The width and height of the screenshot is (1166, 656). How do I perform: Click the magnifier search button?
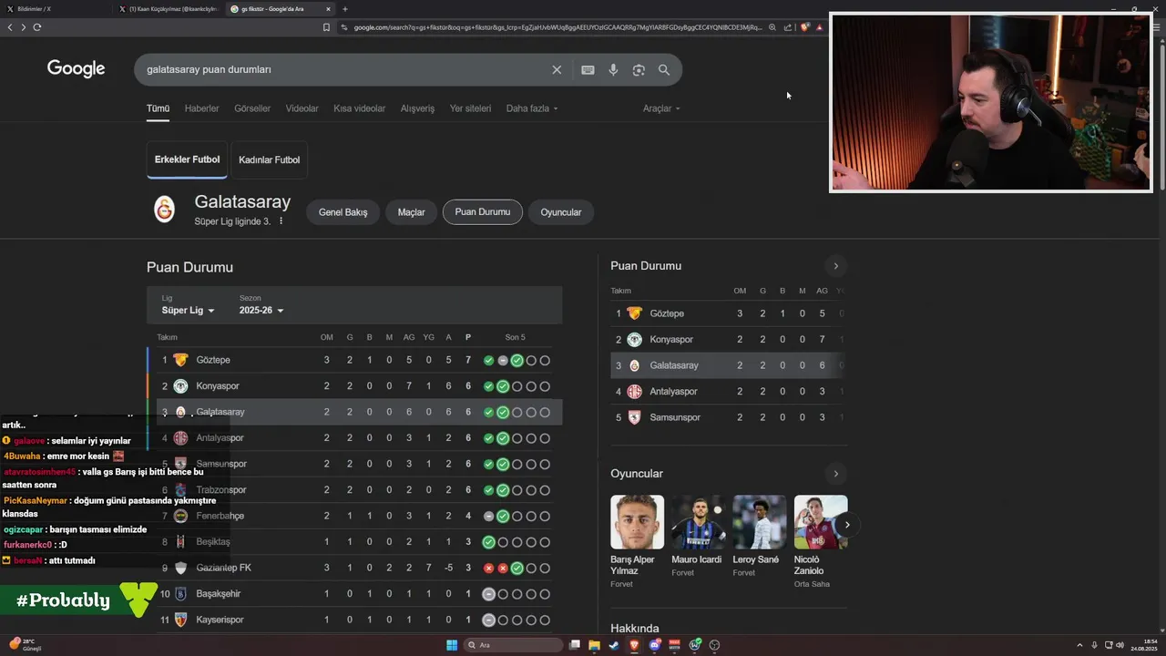click(x=664, y=70)
